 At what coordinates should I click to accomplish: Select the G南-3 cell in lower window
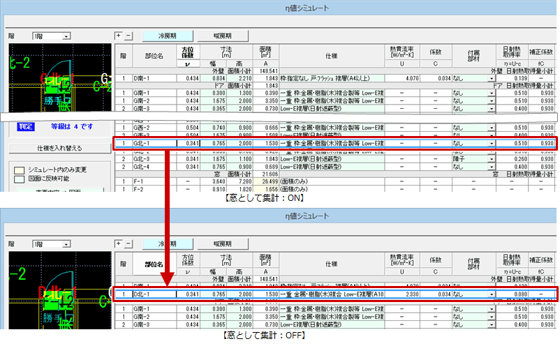pyautogui.click(x=154, y=324)
